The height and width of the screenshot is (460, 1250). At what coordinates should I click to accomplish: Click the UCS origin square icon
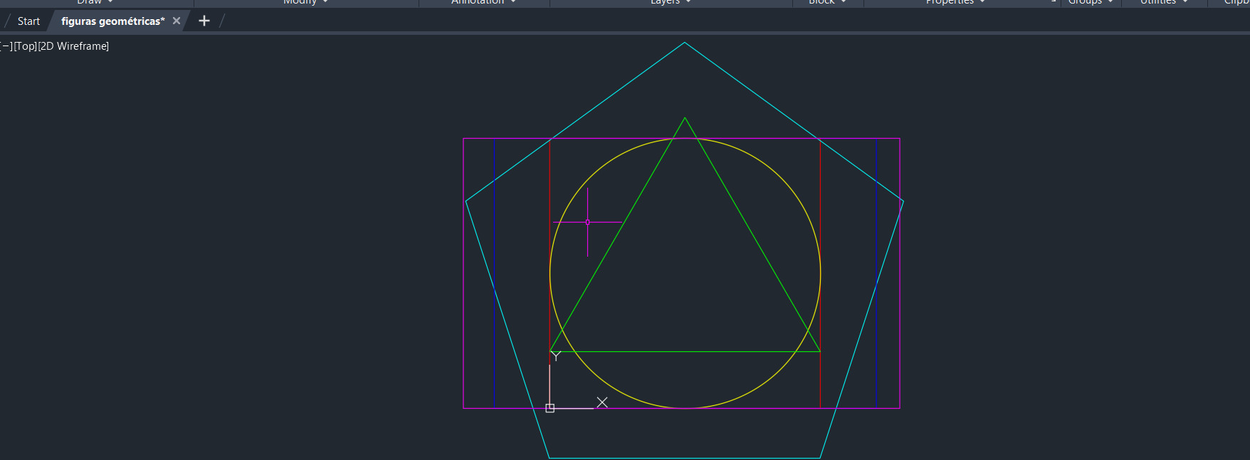pos(550,408)
